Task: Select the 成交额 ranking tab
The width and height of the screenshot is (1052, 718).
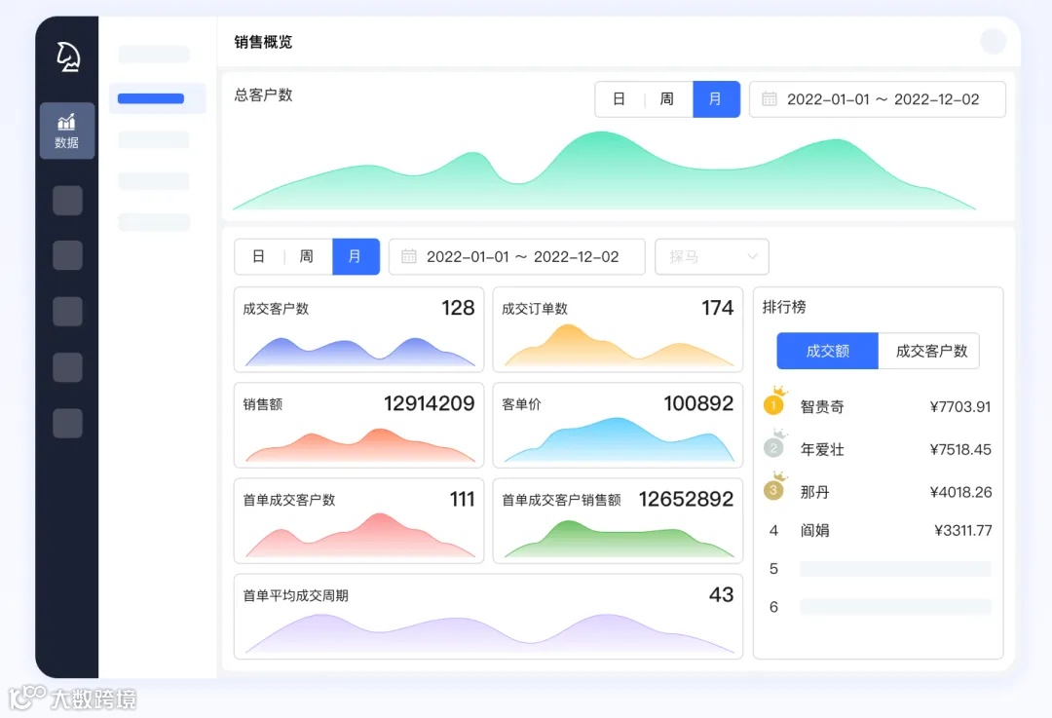Action: (826, 351)
